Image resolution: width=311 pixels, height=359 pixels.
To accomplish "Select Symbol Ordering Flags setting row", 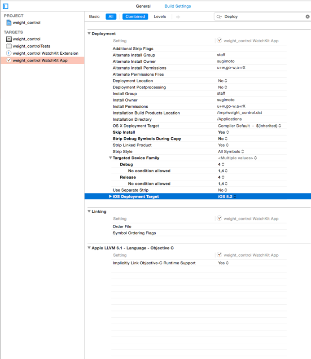I will (x=199, y=233).
